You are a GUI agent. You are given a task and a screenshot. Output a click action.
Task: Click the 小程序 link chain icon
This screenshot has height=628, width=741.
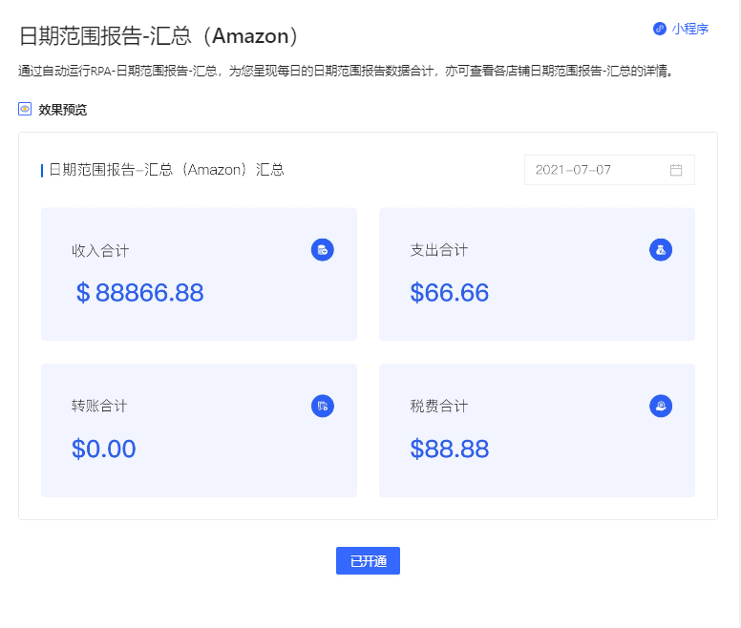[x=660, y=29]
